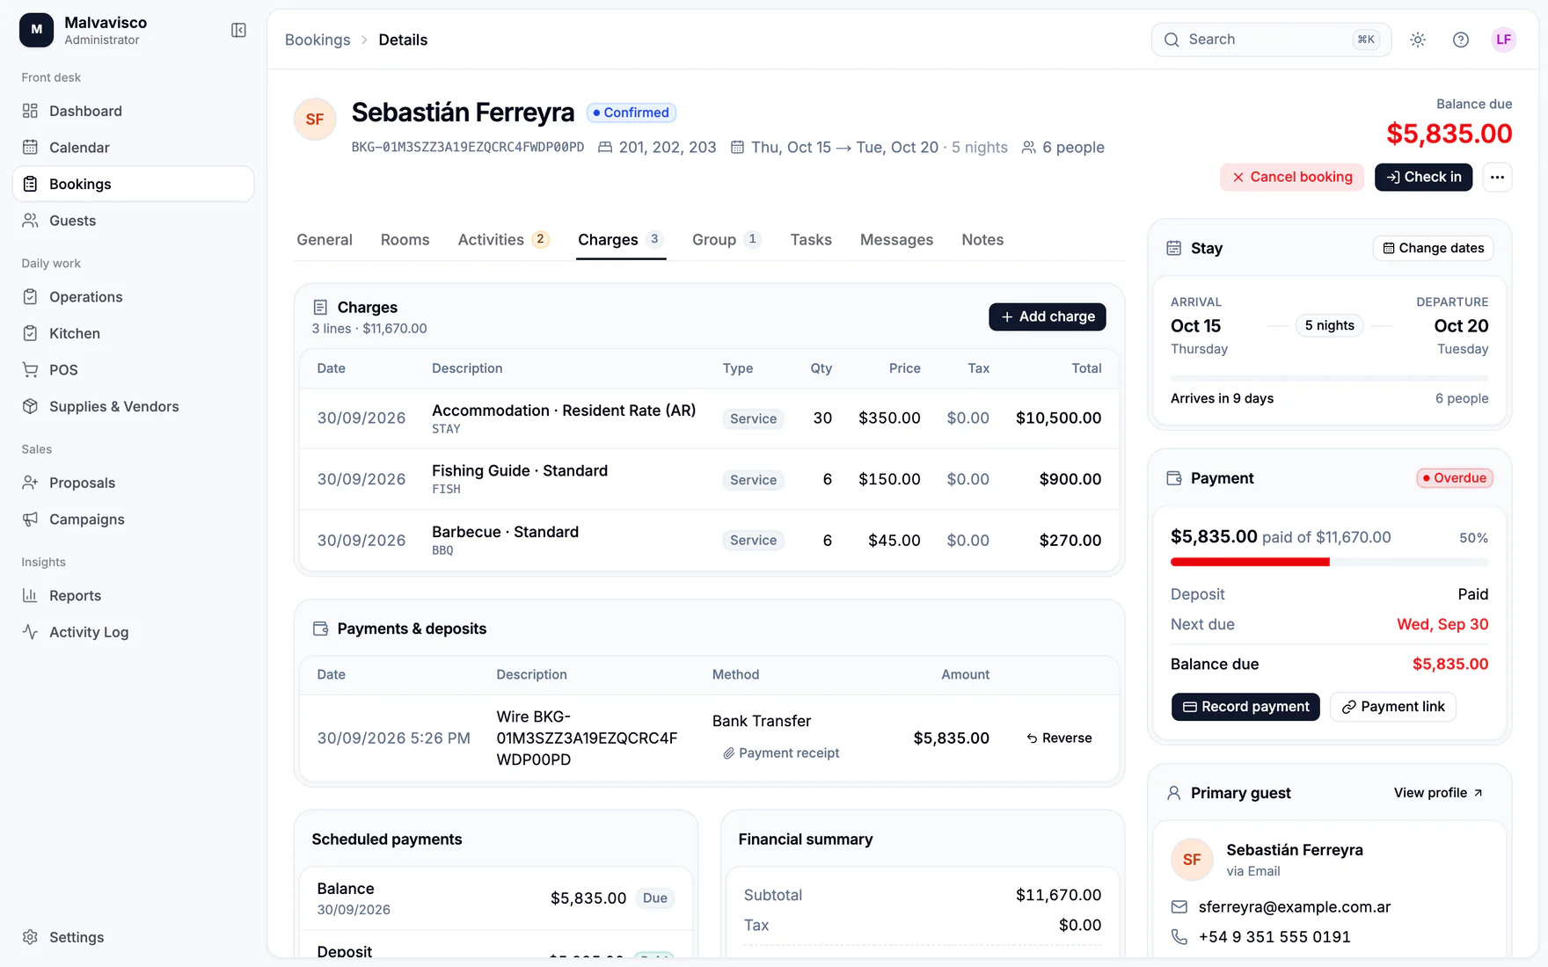This screenshot has height=967, width=1548.
Task: Open Operations in sidebar
Action: tap(133, 297)
